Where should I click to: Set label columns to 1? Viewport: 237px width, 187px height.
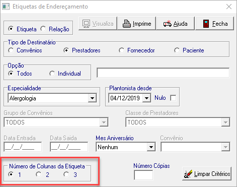[11, 174]
